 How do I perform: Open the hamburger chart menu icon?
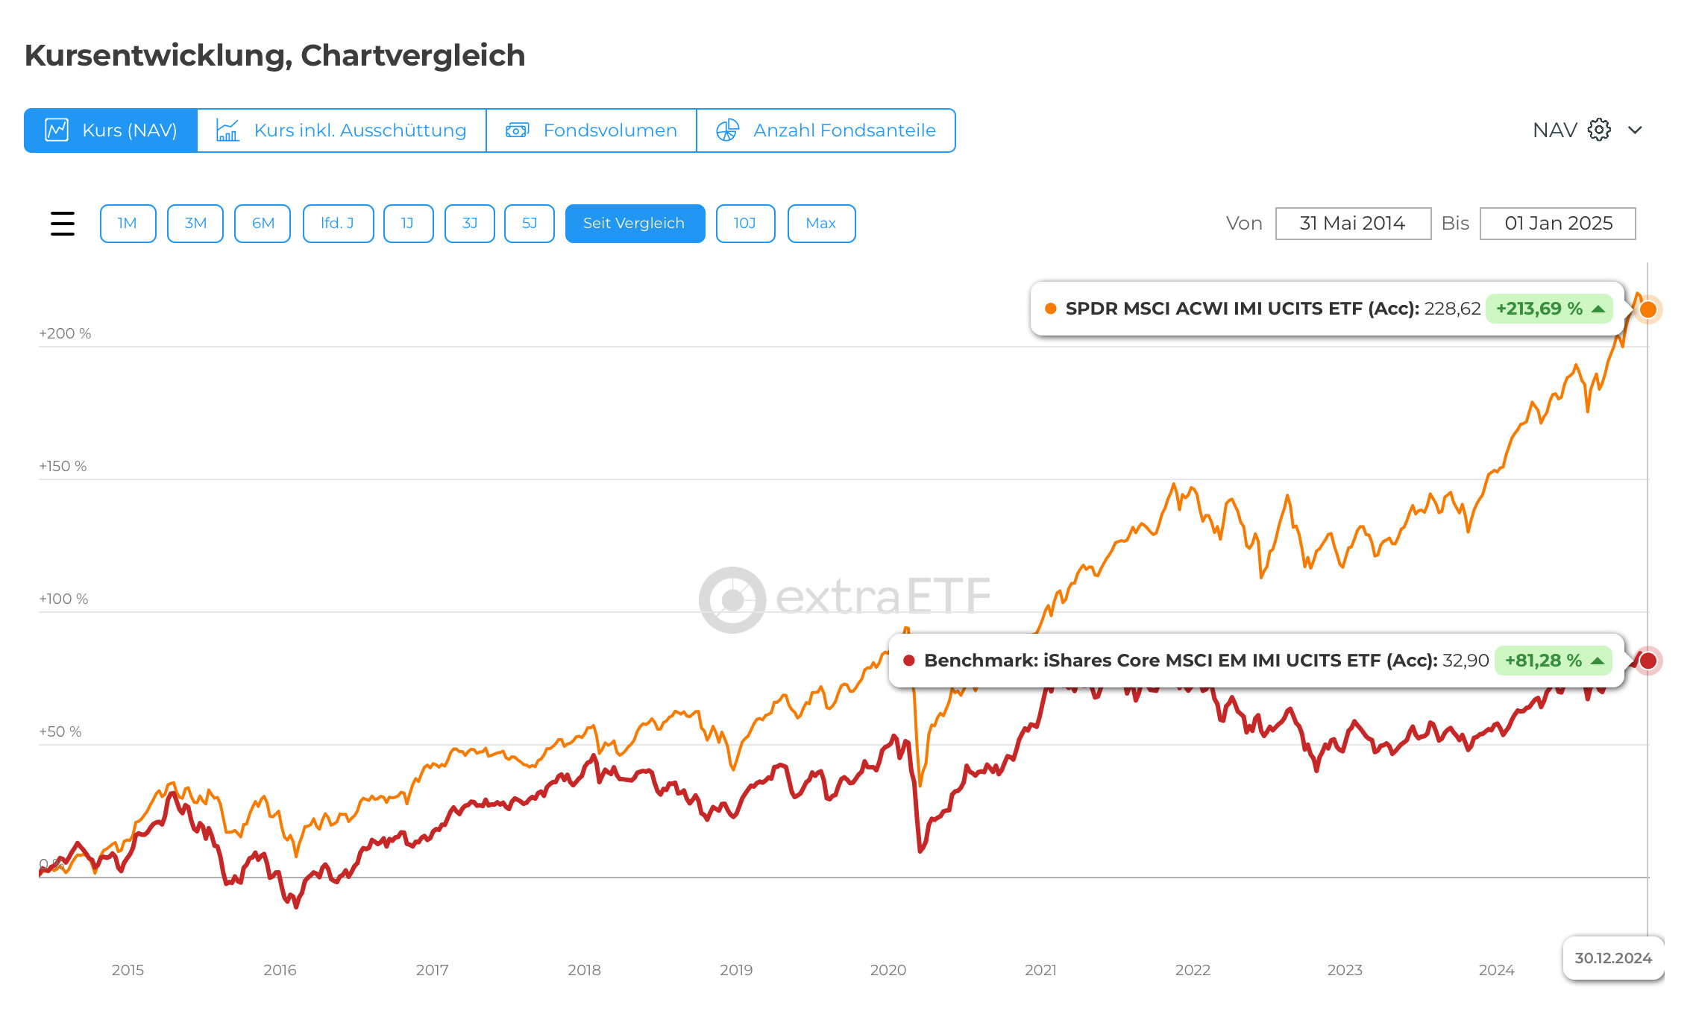pos(63,223)
